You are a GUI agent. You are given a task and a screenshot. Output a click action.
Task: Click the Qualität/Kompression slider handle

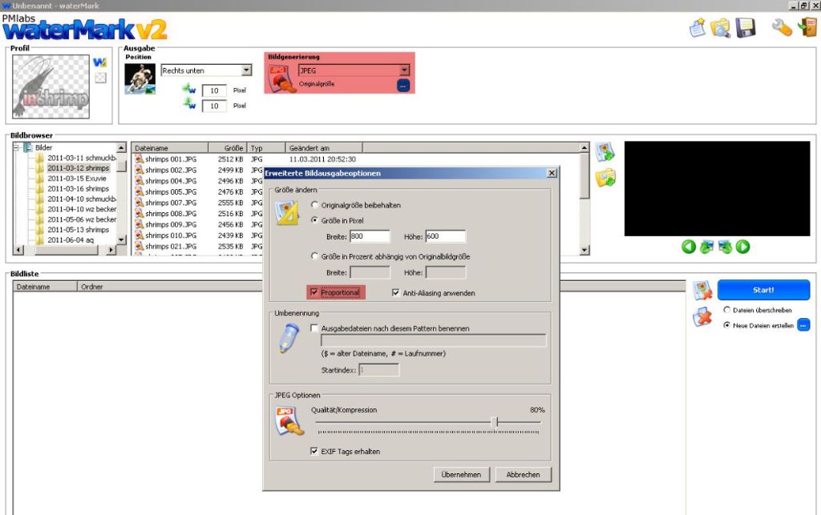point(495,422)
